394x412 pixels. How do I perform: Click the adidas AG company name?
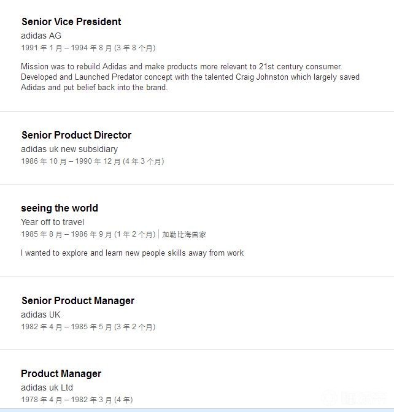pos(41,36)
